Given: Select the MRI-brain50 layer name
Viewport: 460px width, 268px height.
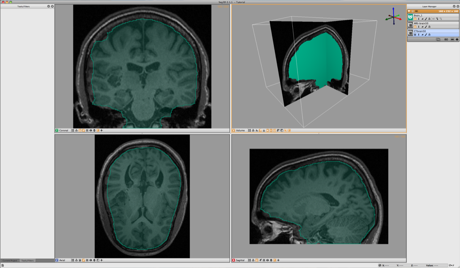Looking at the screenshot, I should pyautogui.click(x=421, y=24).
